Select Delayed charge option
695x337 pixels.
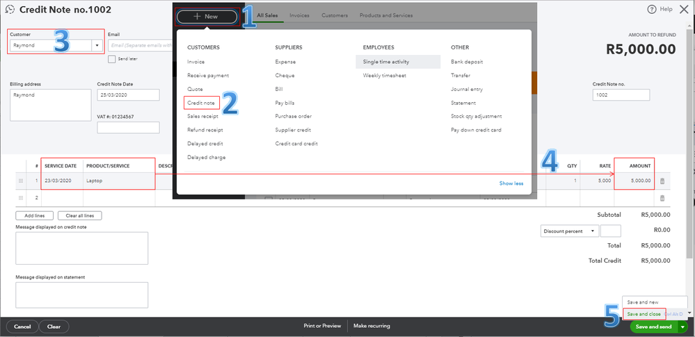206,158
